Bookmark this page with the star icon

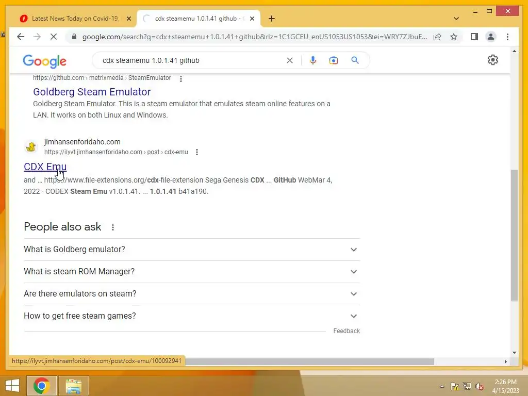point(454,37)
